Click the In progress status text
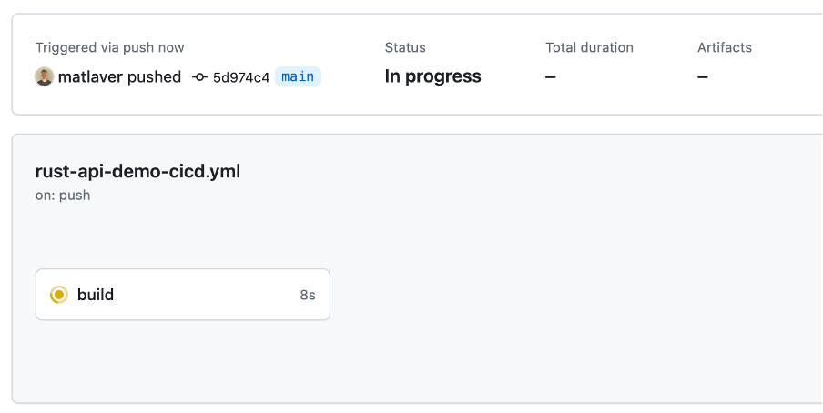Screen dimensions: 823x413 point(433,76)
